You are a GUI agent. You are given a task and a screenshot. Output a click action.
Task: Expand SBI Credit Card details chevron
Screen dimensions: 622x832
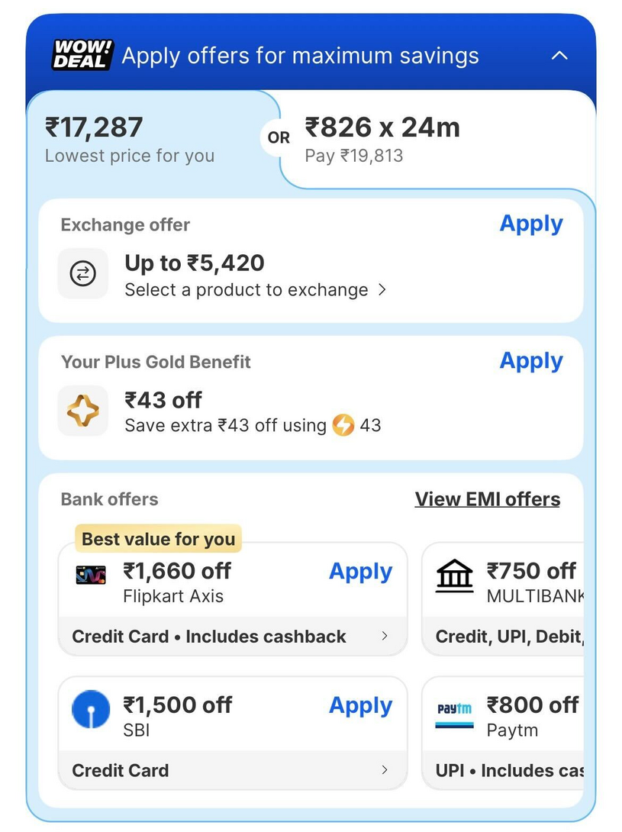385,769
